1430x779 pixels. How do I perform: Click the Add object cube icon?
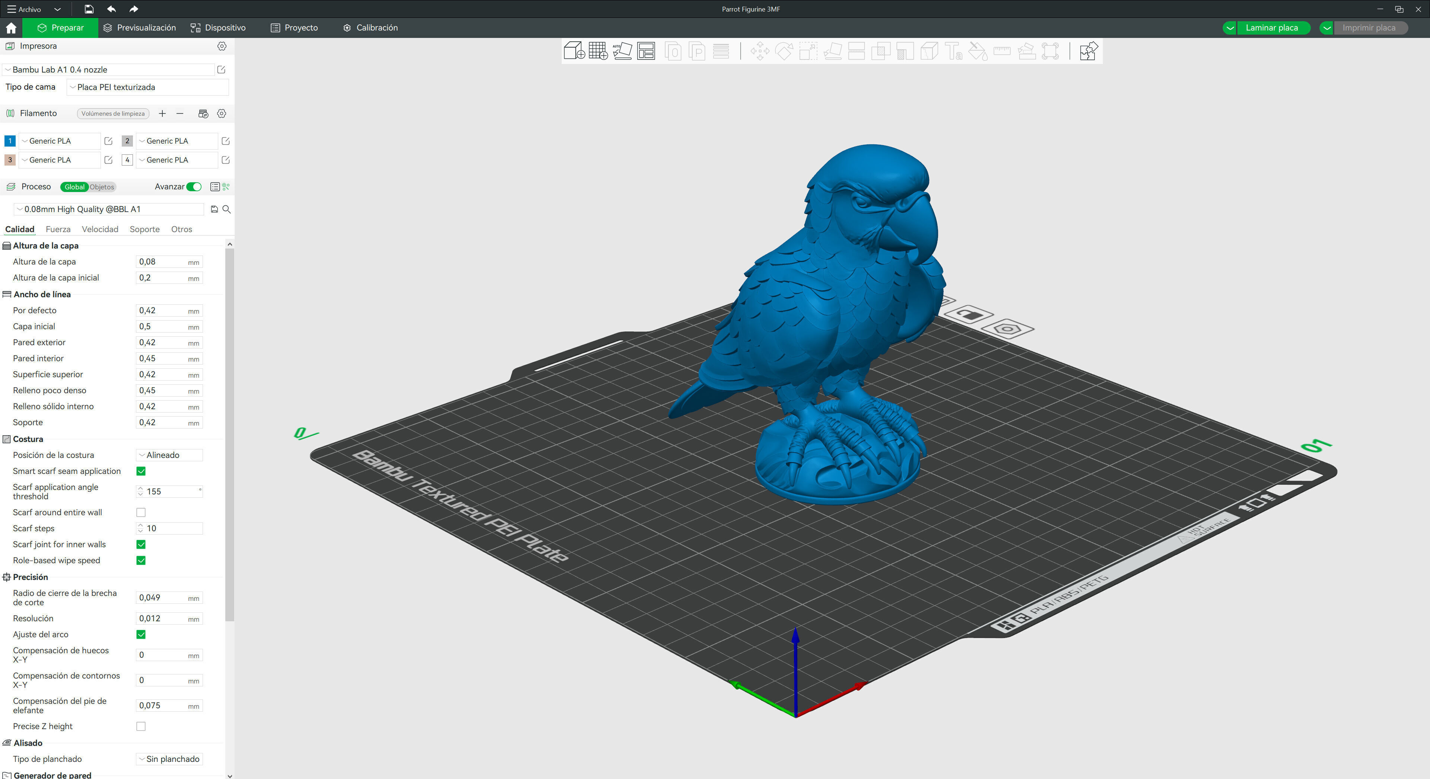click(x=574, y=51)
